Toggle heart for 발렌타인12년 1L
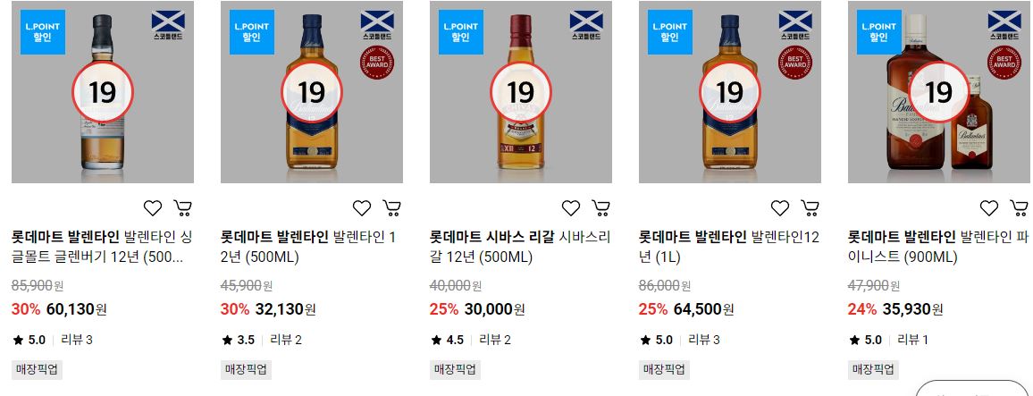Screen dimensions: 1033x396 (x=780, y=208)
